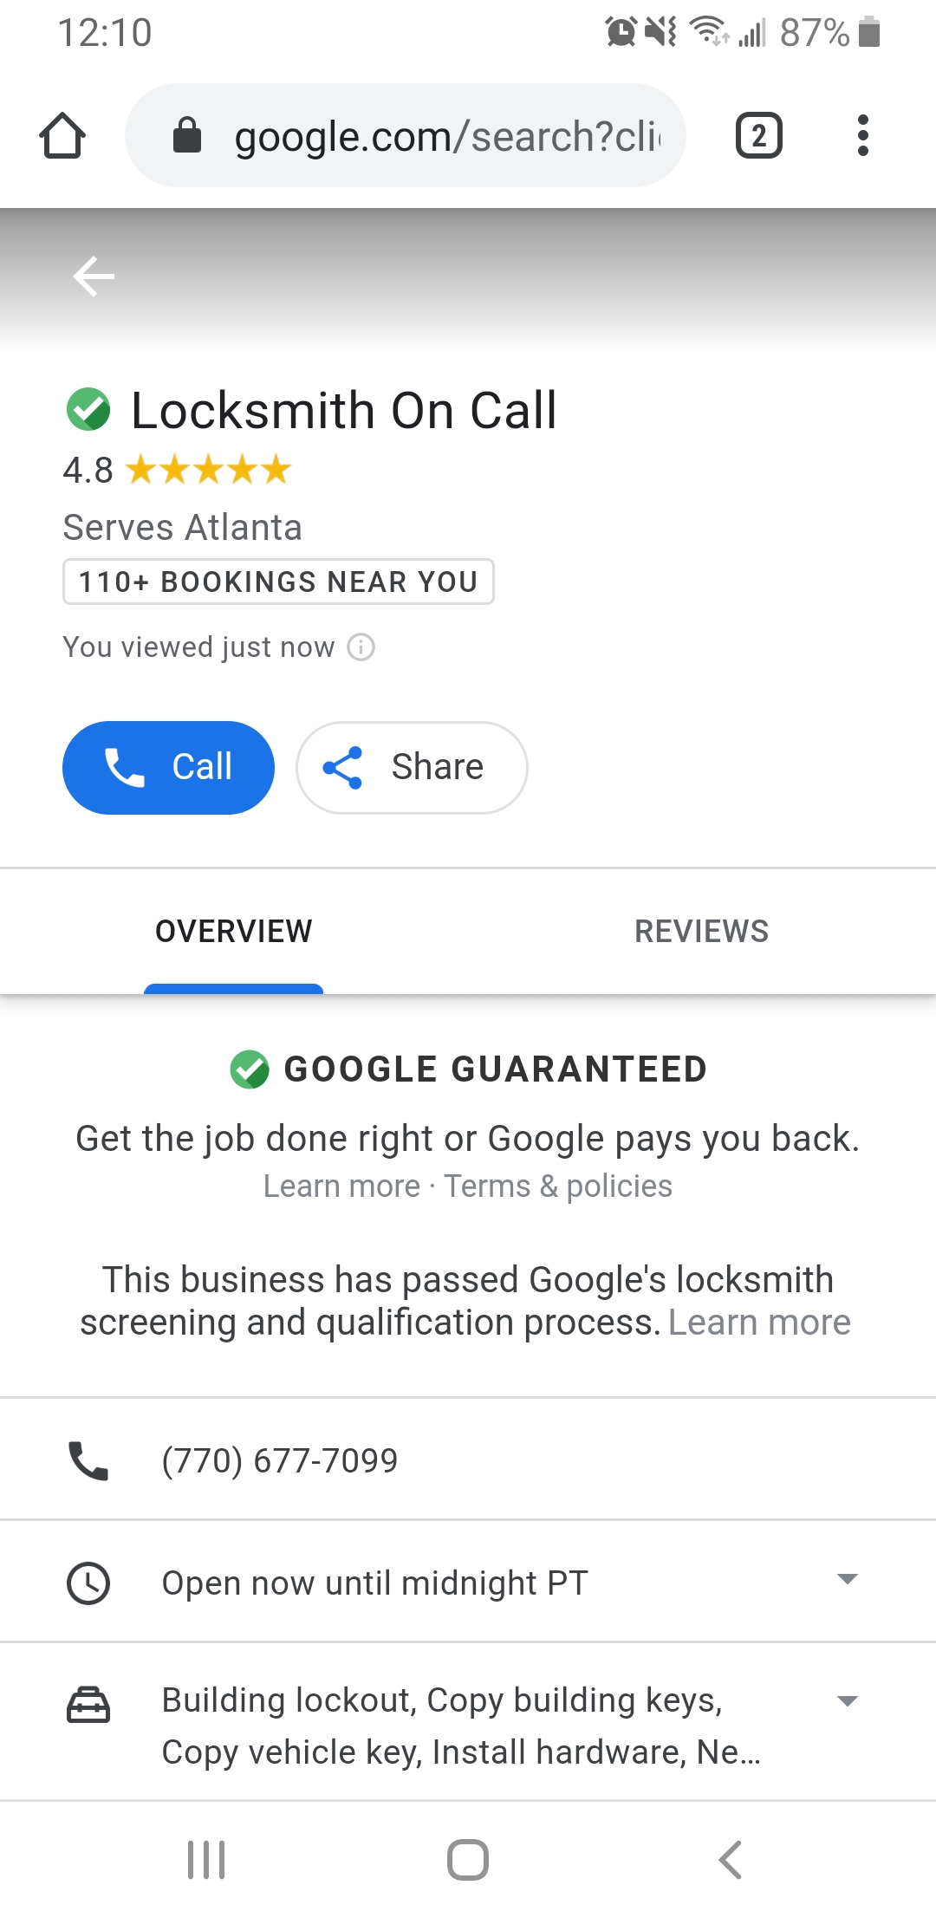This screenshot has height=1924, width=936.
Task: Open the browser three-dot menu
Action: (862, 136)
